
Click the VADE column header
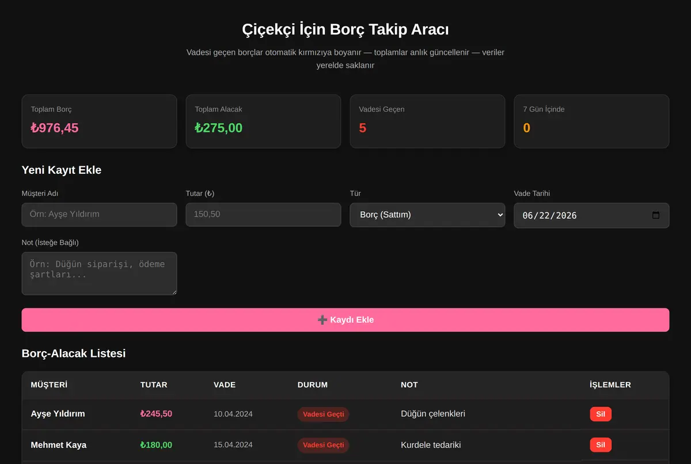pyautogui.click(x=225, y=385)
